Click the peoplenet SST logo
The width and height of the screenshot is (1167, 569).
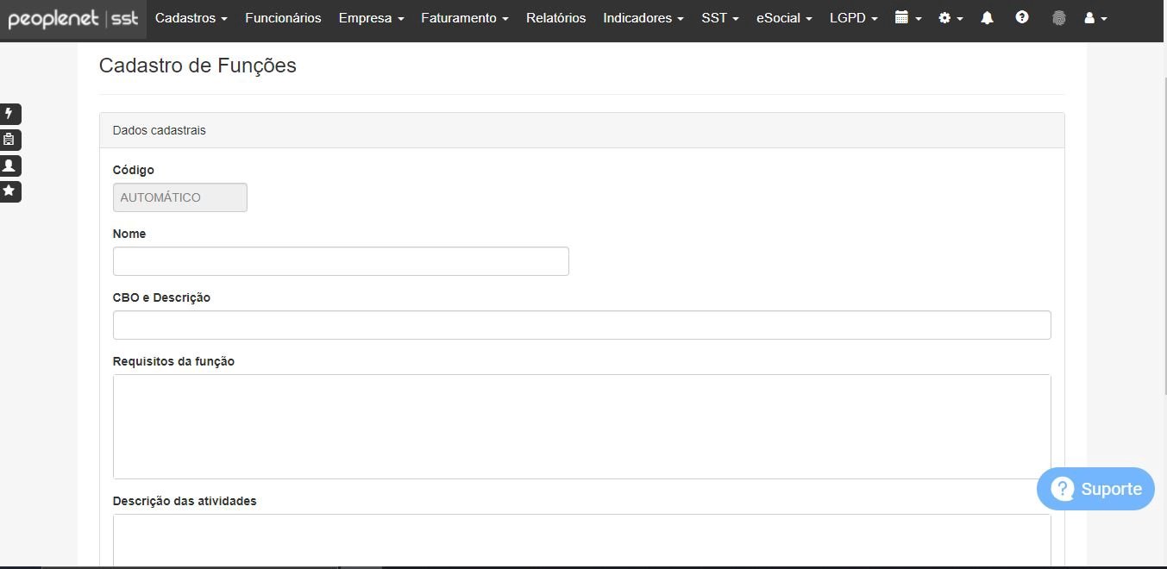73,17
